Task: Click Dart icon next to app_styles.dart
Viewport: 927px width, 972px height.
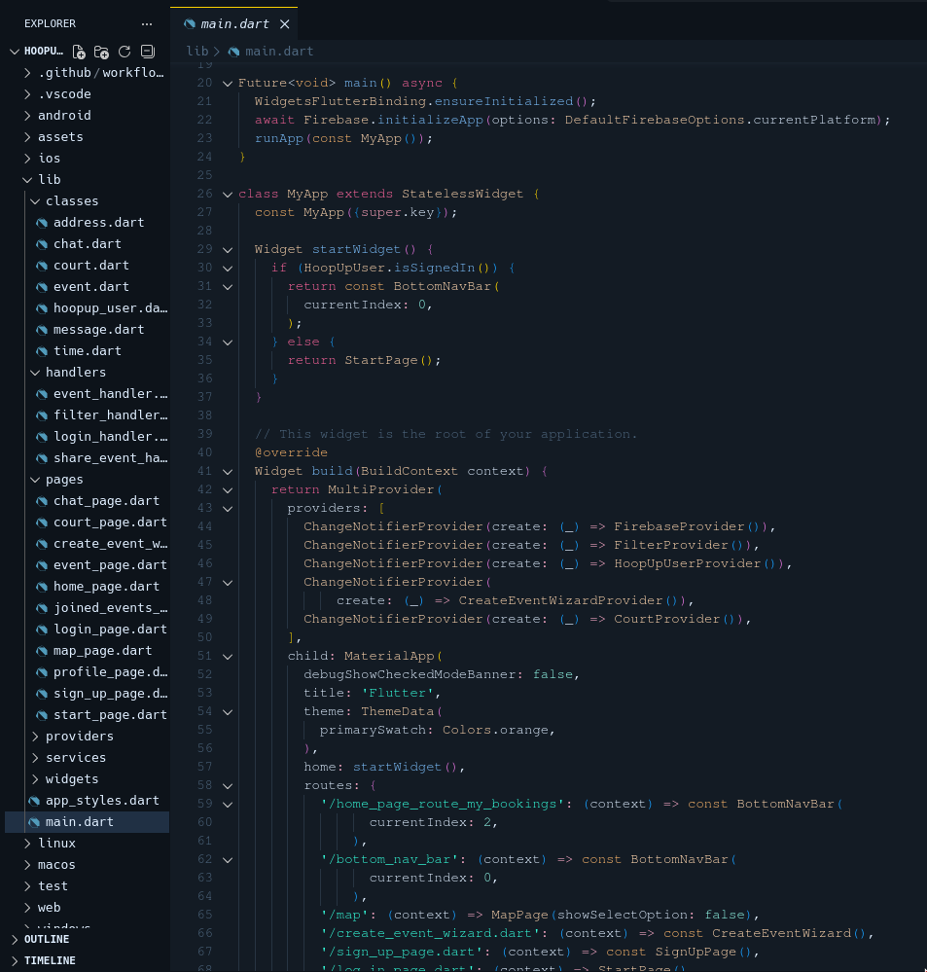Action: [34, 801]
